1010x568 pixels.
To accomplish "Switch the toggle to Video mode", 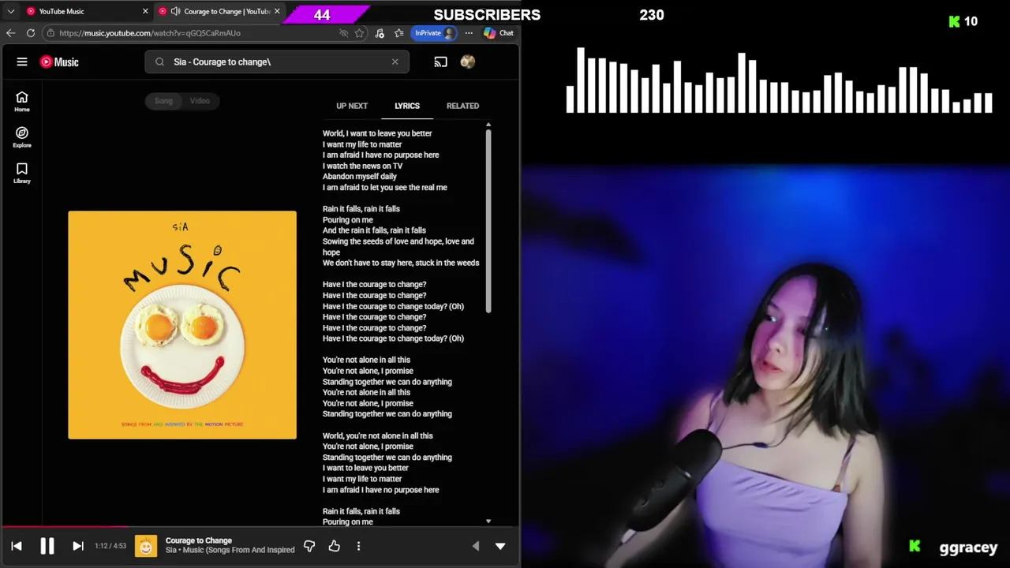I will point(200,101).
